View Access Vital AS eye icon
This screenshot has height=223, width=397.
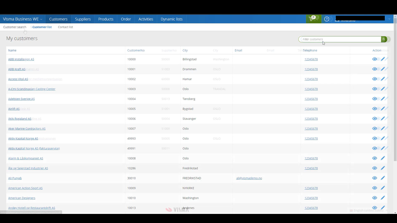[374, 79]
